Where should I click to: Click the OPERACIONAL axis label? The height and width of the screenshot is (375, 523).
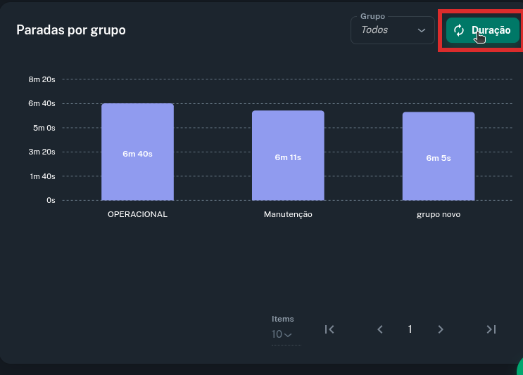[137, 214]
